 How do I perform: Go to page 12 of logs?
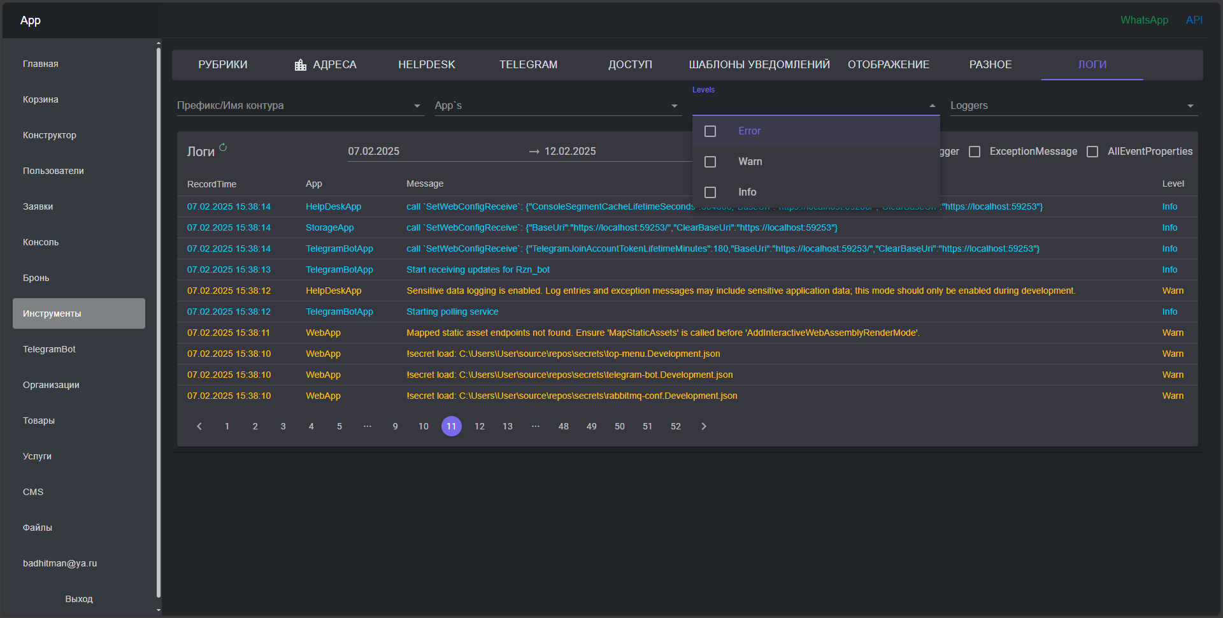(480, 426)
